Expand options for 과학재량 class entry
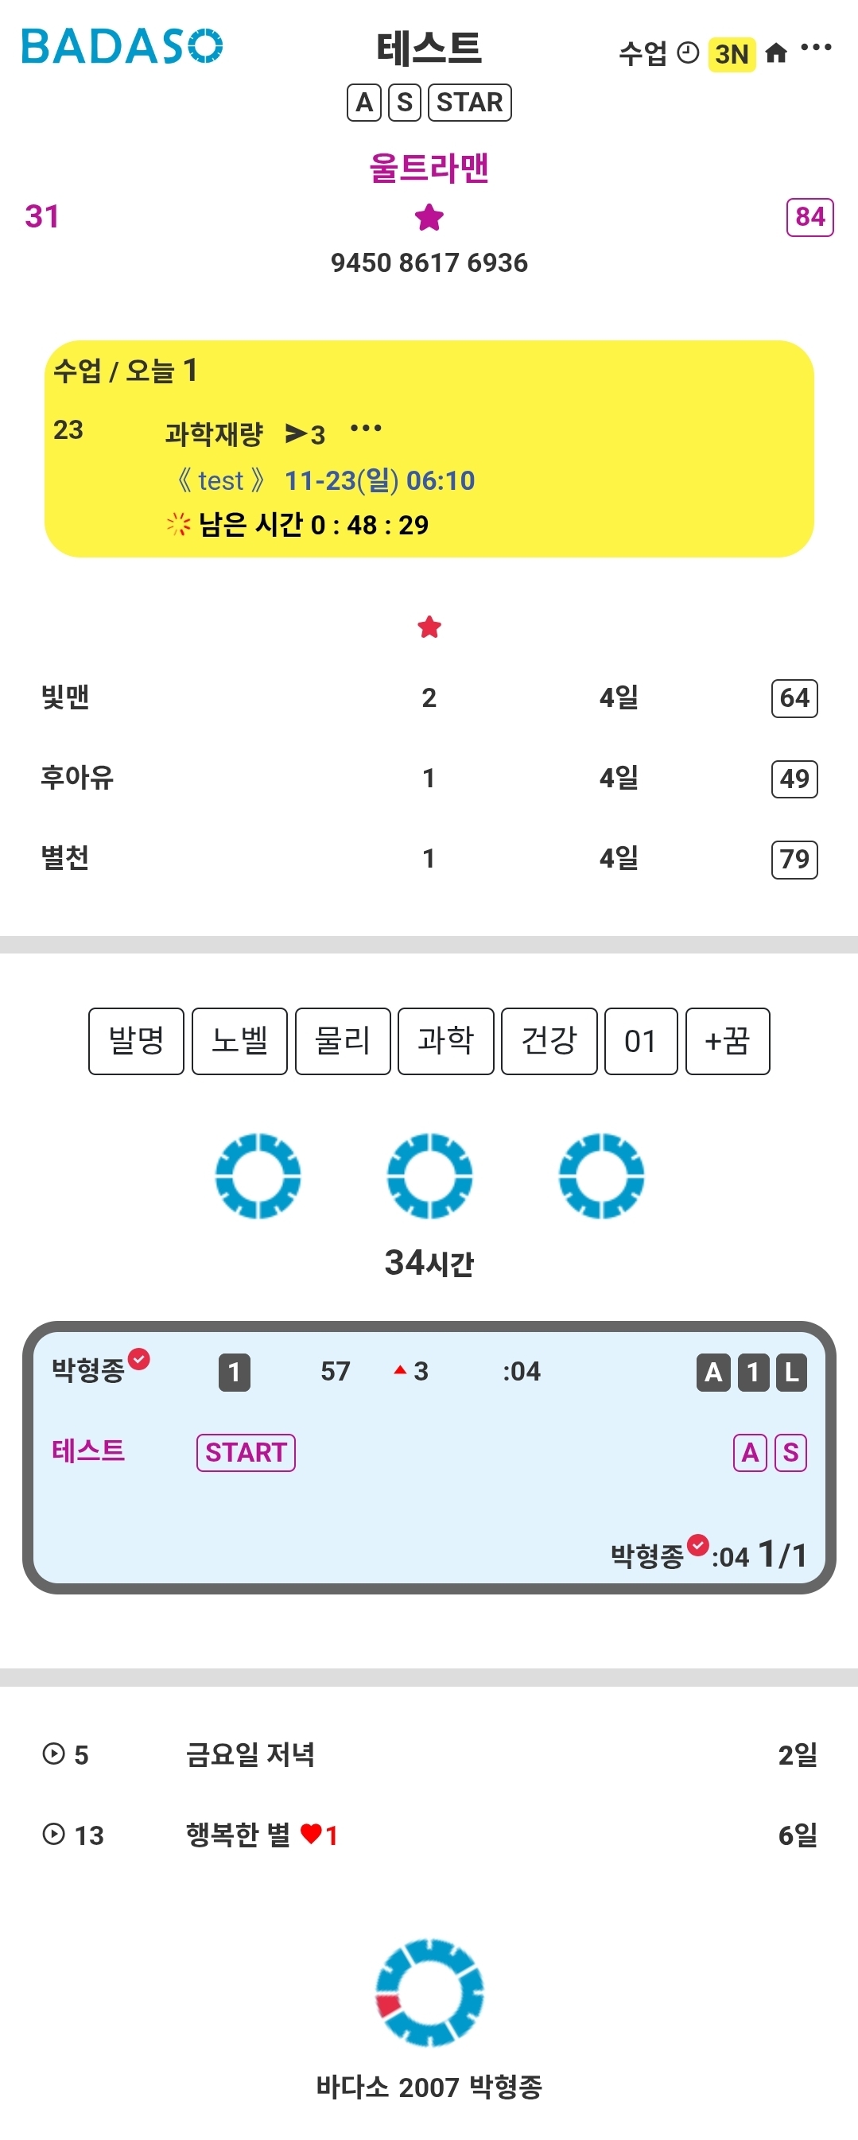 tap(366, 429)
